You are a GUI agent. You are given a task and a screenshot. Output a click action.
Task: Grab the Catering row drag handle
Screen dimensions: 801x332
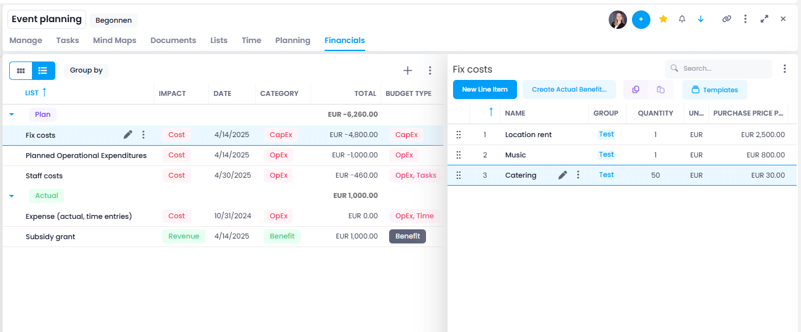click(x=458, y=175)
